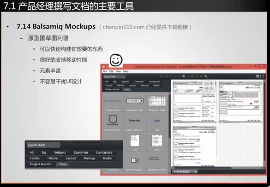Select highlighted Text category inside Balsamiq window
Screen dimensions: 270x187
click(x=127, y=89)
